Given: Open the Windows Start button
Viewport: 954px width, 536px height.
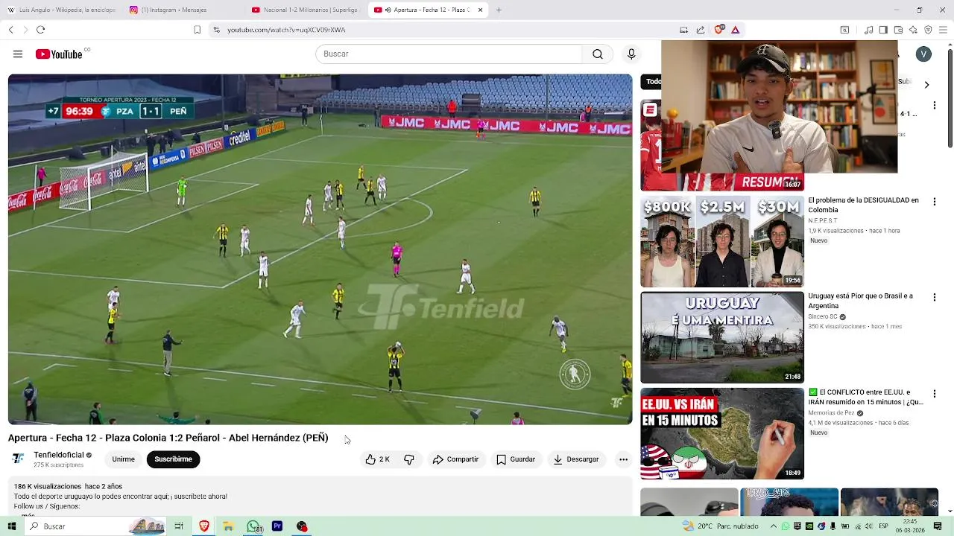Looking at the screenshot, I should [x=12, y=526].
